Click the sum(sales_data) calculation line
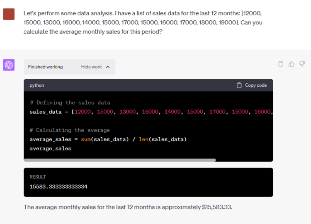 (108, 139)
